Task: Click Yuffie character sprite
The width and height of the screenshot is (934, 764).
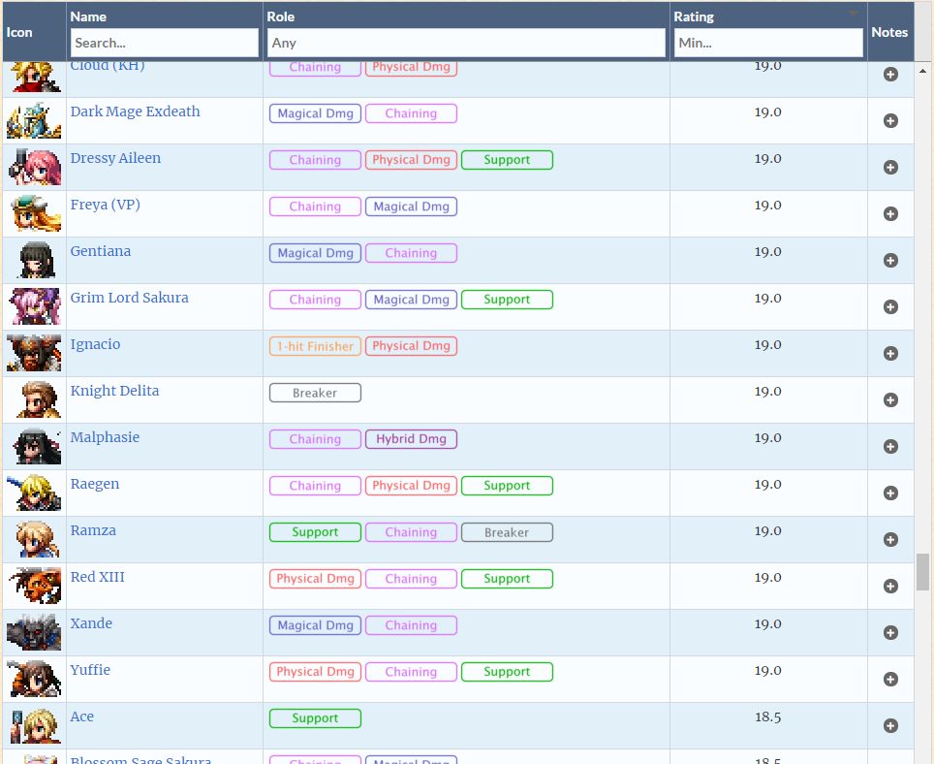Action: click(x=34, y=678)
